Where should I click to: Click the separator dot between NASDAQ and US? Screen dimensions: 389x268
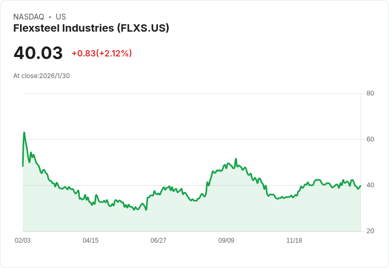[x=50, y=17]
